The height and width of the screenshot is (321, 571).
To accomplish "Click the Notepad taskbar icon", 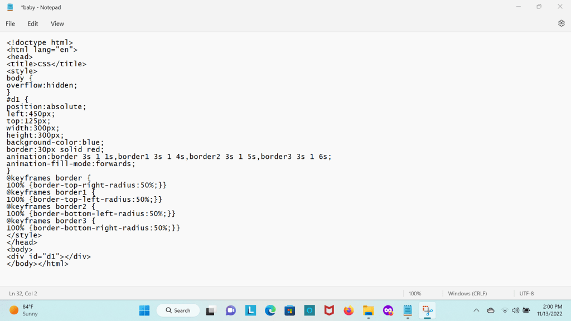I will 408,310.
